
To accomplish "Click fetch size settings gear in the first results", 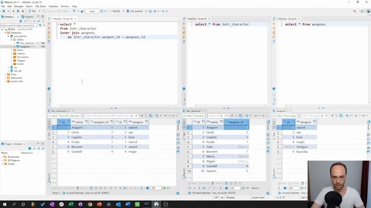I will [x=147, y=188].
